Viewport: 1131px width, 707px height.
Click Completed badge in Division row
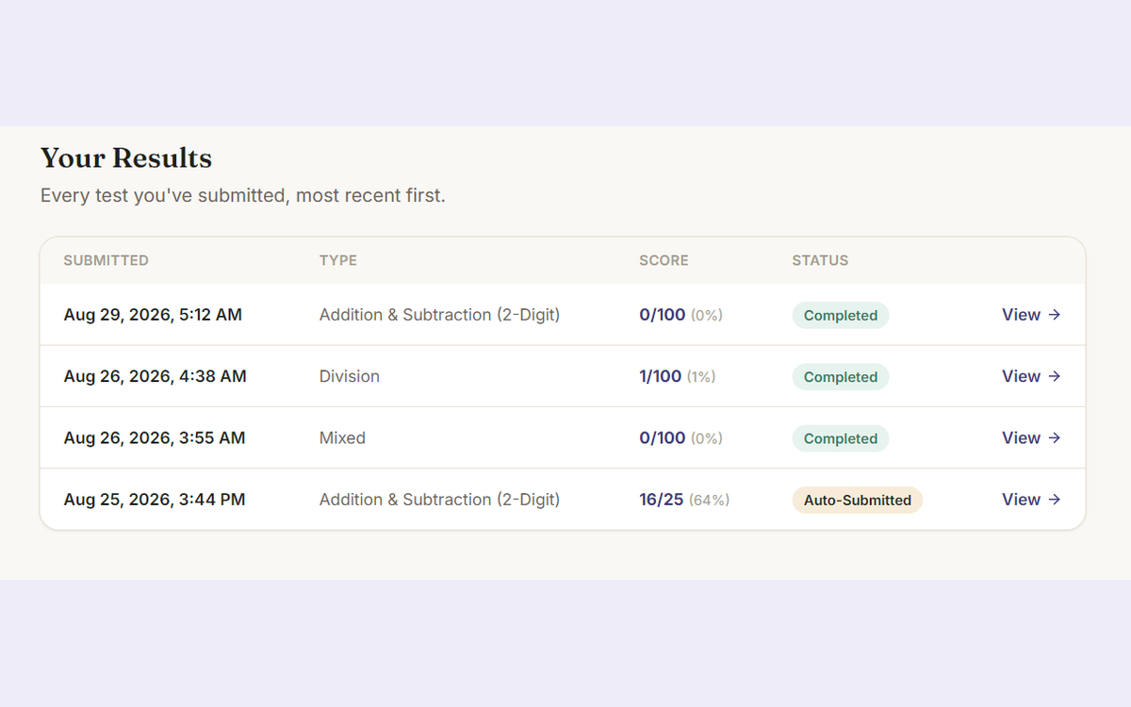[x=840, y=376]
